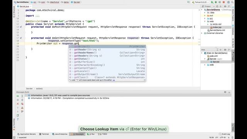Hide the Web tool window

pos(229,50)
